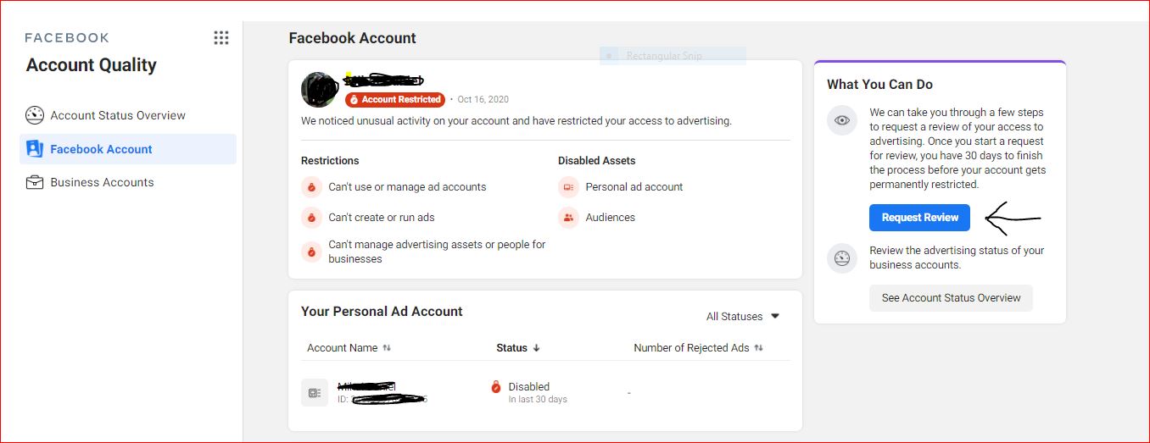Viewport: 1150px width, 443px height.
Task: Click the Disabled status of the ad account
Action: point(528,387)
